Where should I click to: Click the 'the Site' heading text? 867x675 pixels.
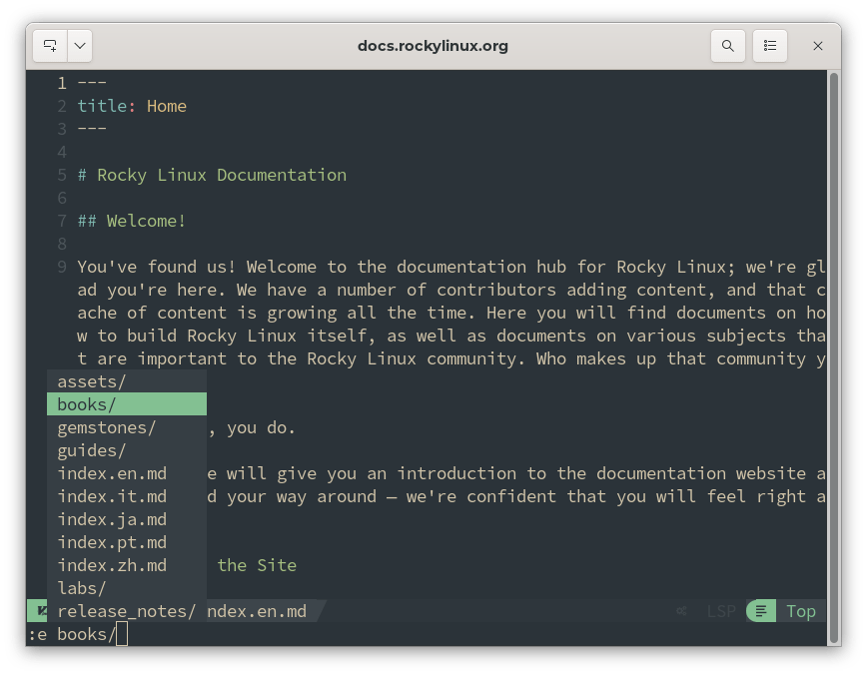pyautogui.click(x=257, y=565)
